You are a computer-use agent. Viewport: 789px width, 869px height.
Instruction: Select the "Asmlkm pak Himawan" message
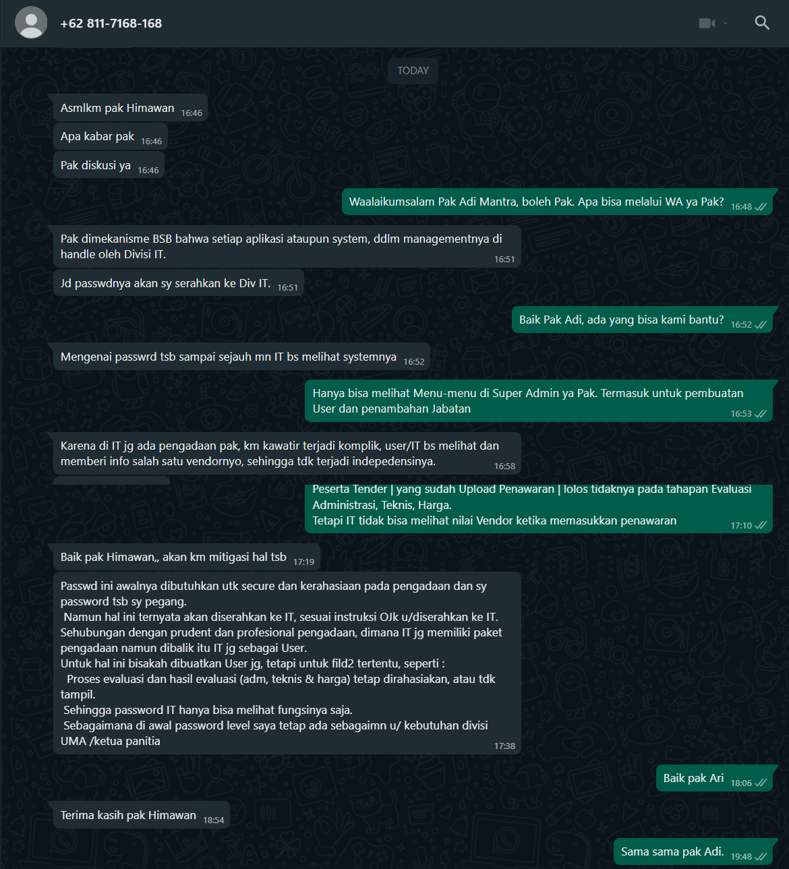click(117, 108)
